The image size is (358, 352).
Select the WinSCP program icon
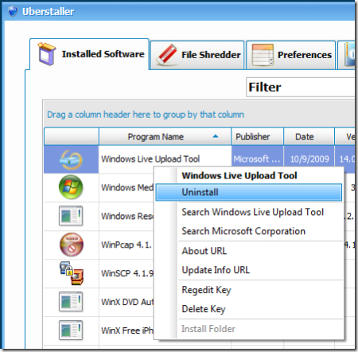[x=72, y=273]
